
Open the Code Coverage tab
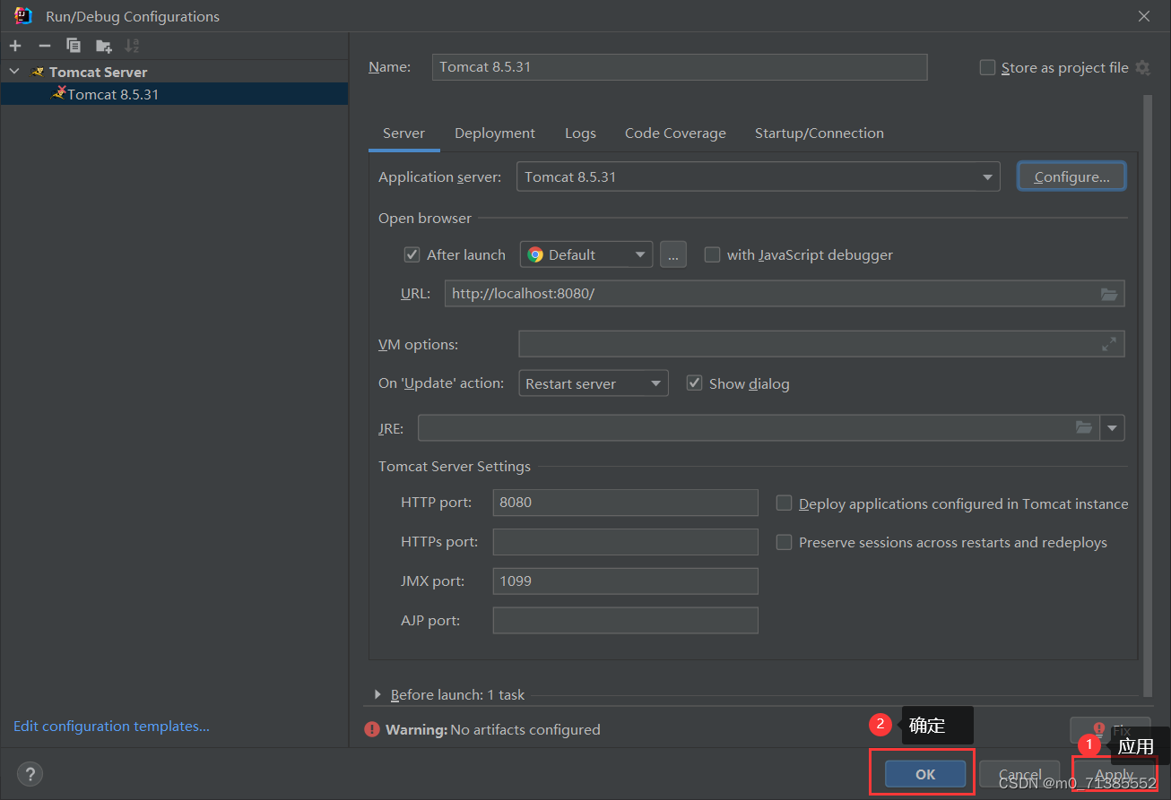[x=675, y=133]
